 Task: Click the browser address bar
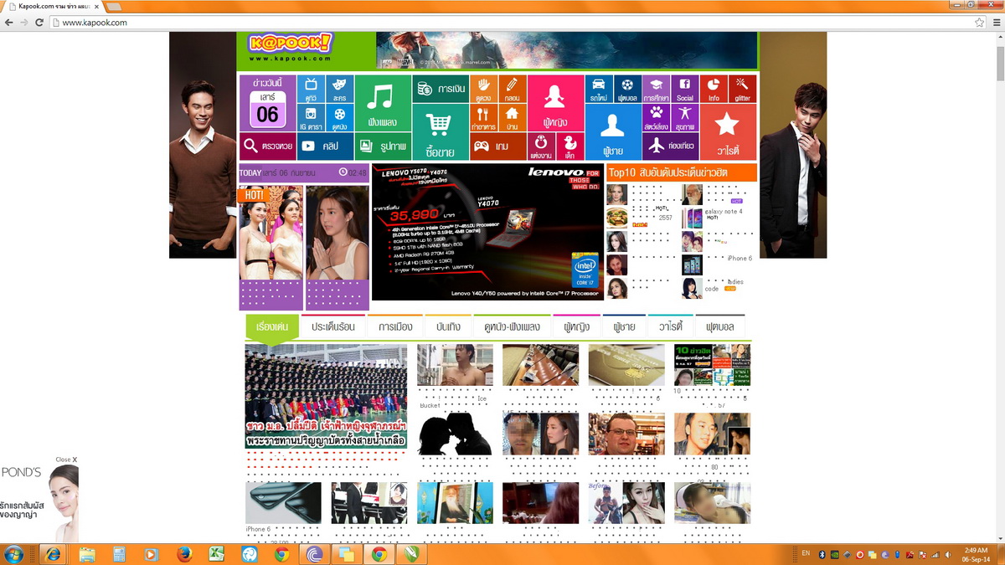click(x=511, y=23)
